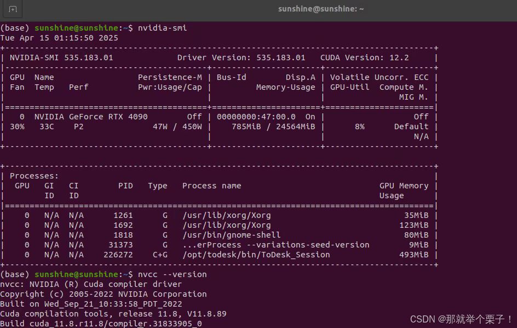Viewport: 517px width, 328px height.
Task: Click the Compute M. header
Action: 404,88
